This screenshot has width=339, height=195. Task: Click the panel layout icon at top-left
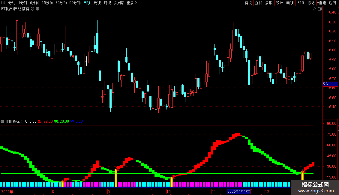click(3, 3)
